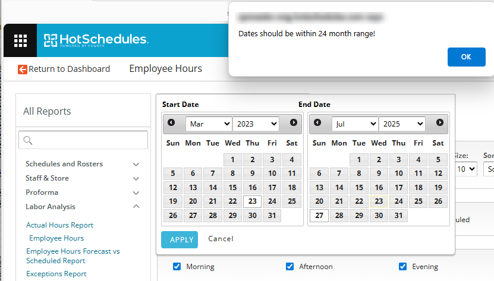Click the orange Return to Dashboard arrow icon
The width and height of the screenshot is (494, 281).
coord(23,69)
